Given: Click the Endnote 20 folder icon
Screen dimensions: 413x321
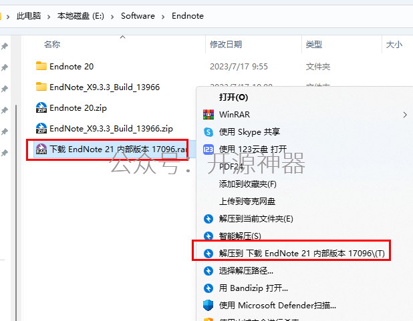Looking at the screenshot, I should (x=41, y=66).
